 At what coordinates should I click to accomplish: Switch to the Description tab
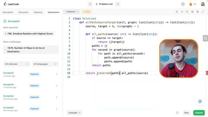click(8, 12)
